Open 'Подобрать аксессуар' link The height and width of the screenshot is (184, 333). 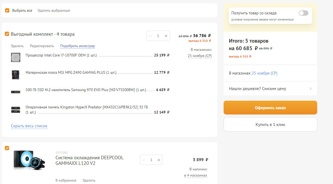click(78, 46)
